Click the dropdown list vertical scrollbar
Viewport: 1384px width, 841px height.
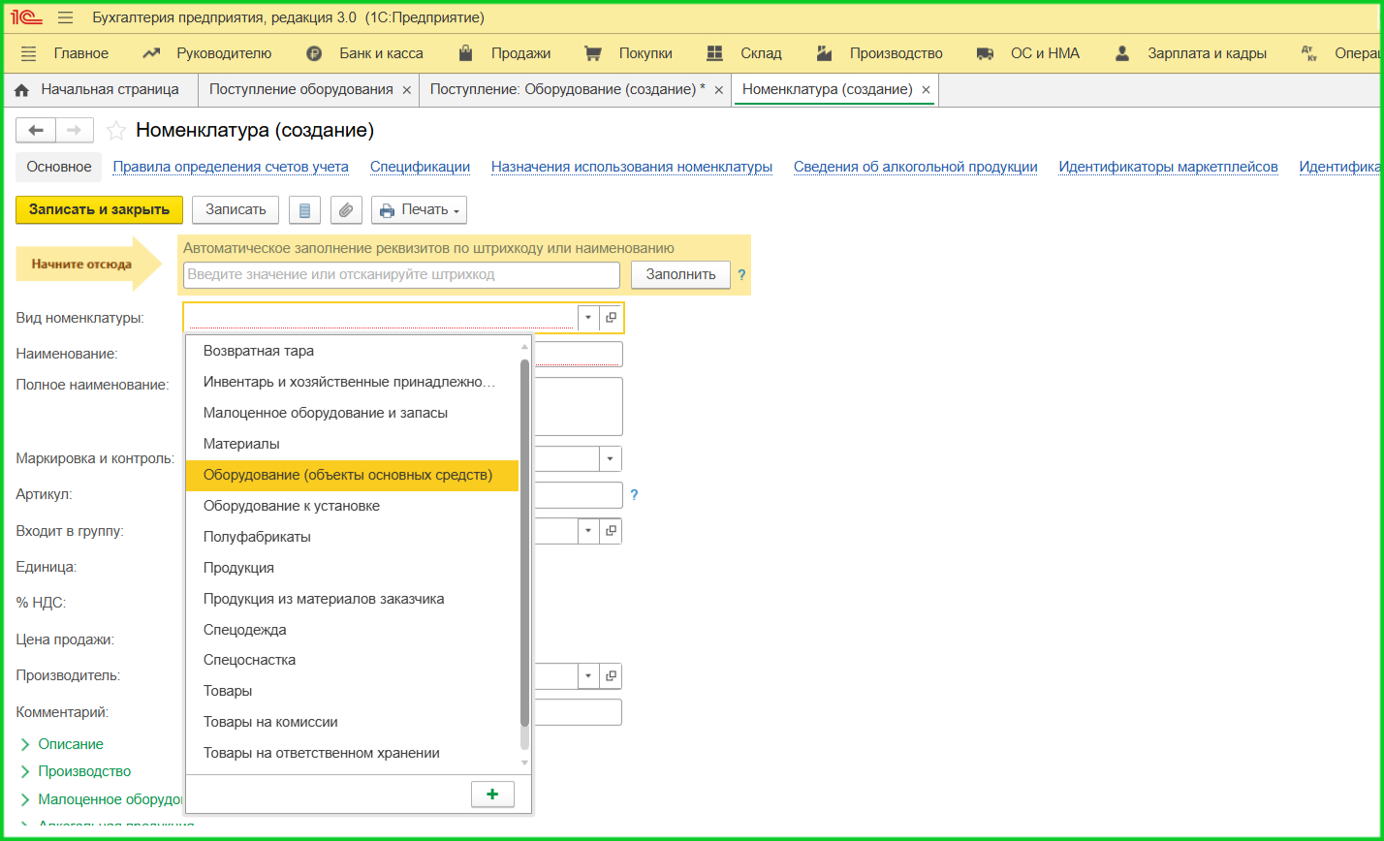(x=524, y=543)
